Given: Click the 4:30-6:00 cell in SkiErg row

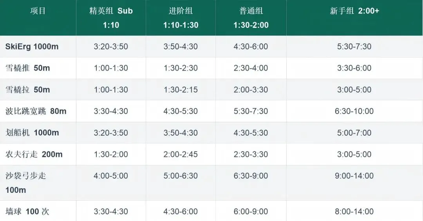Looking at the screenshot, I should tap(251, 47).
